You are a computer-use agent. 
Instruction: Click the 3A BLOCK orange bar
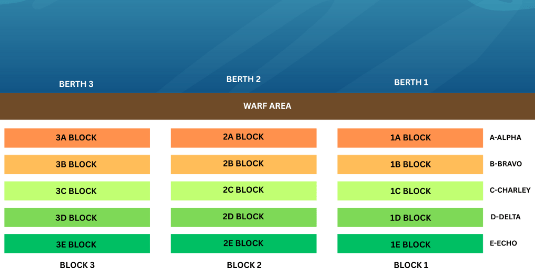(77, 138)
